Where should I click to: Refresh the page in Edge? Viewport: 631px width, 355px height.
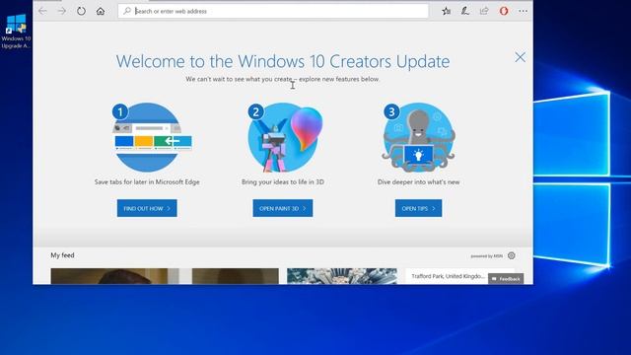(x=81, y=11)
